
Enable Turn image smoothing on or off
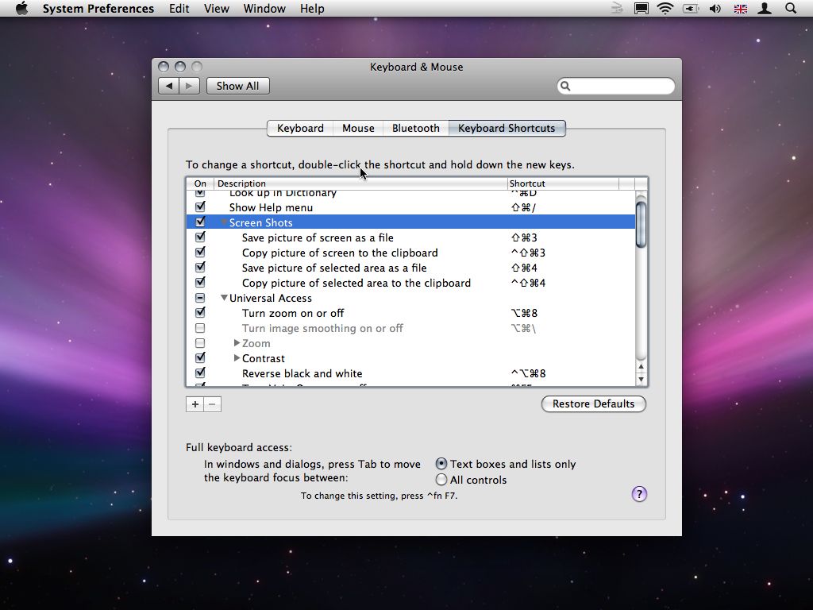pos(200,328)
